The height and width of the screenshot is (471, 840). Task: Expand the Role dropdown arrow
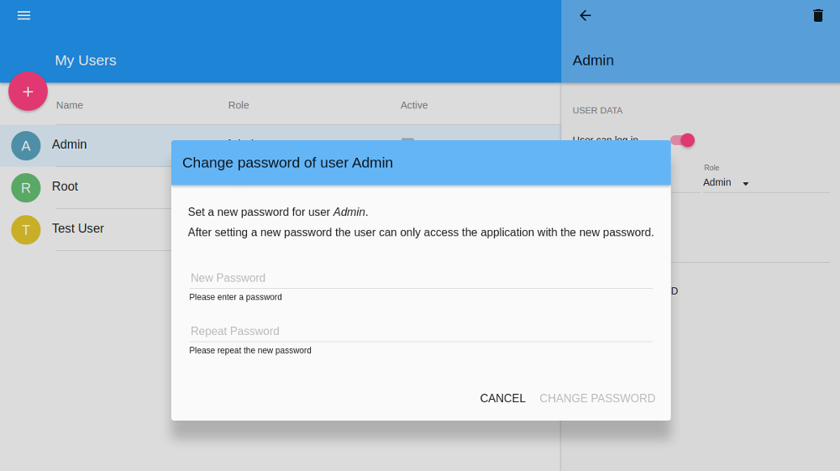point(745,184)
